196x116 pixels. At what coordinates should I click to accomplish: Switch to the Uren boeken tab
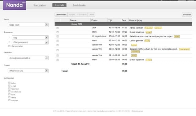(40, 5)
